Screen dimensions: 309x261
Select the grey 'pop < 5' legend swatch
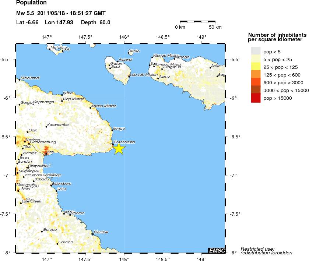click(256, 51)
